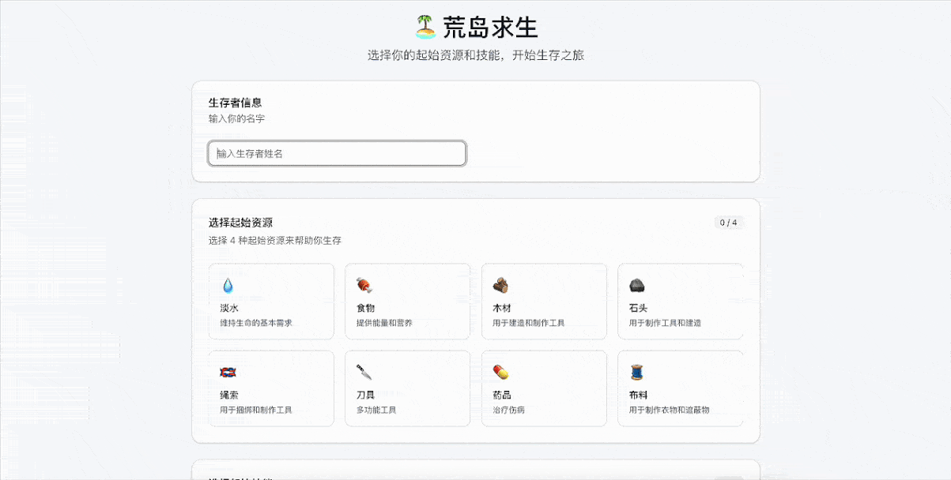Click the description 用于制作衣物和遮蔽物
This screenshot has height=480, width=951.
point(670,410)
